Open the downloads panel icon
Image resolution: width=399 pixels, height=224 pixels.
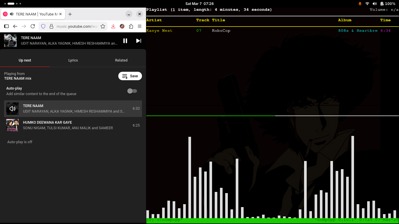[113, 26]
